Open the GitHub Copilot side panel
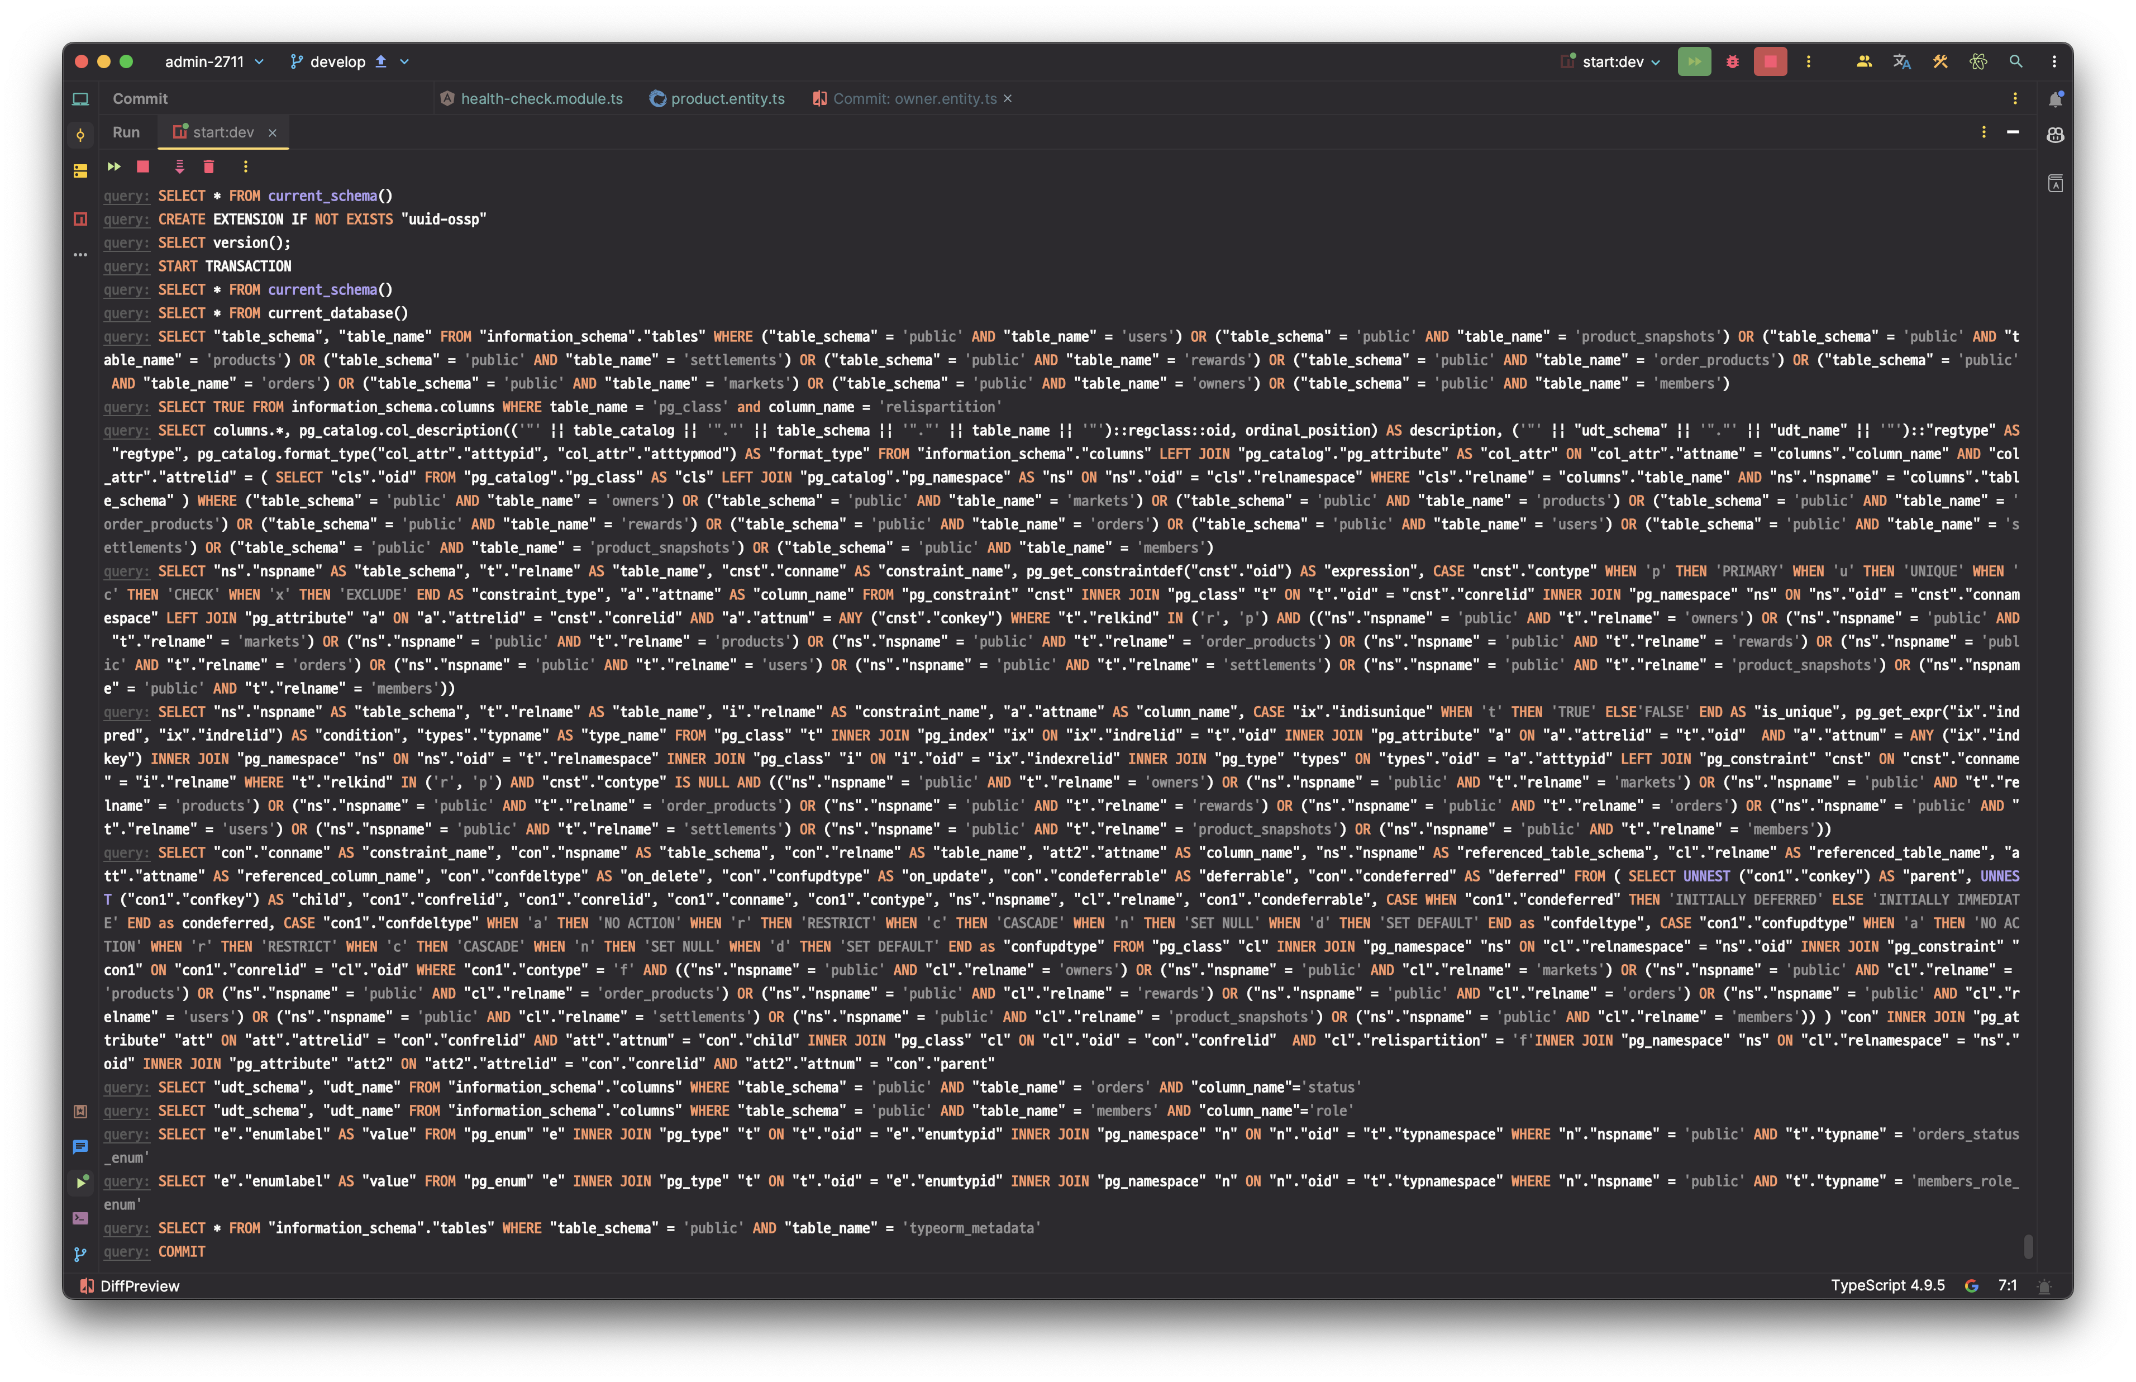The image size is (2136, 1382). pyautogui.click(x=2055, y=136)
